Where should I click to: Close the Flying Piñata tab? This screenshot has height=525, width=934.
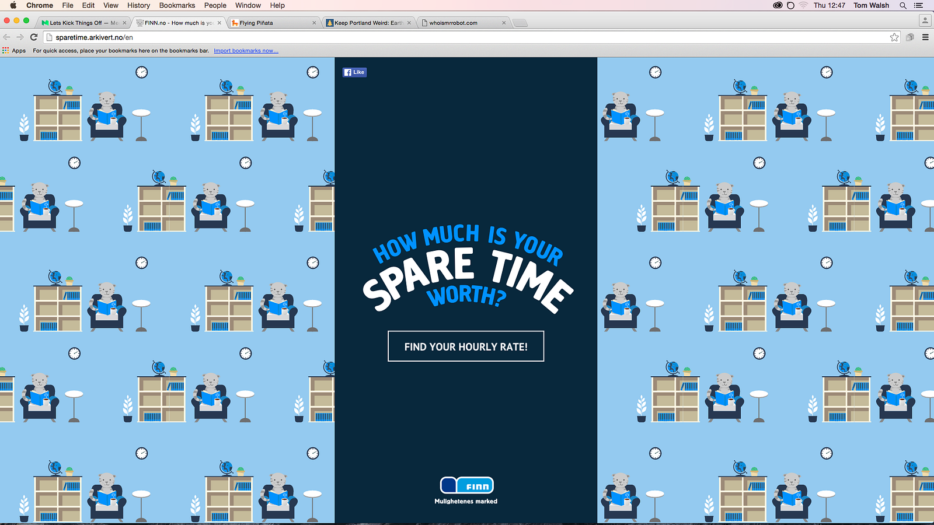click(314, 23)
